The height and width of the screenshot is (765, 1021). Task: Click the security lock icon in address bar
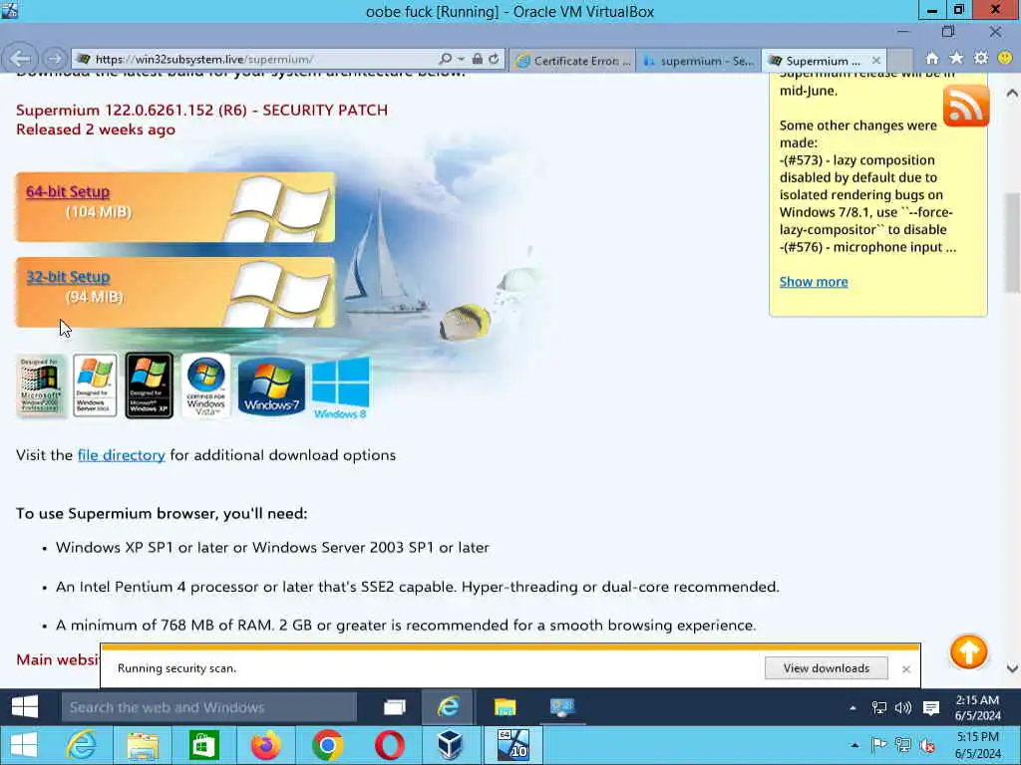pyautogui.click(x=478, y=59)
